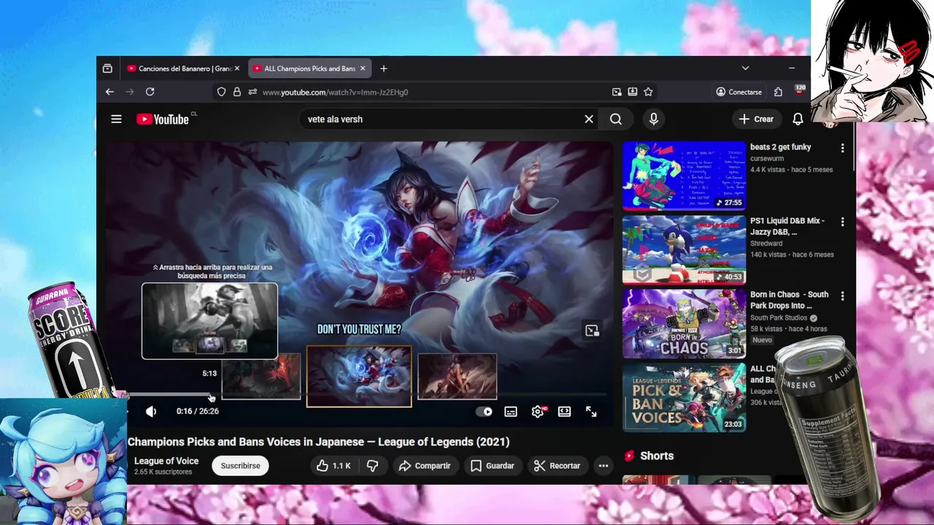The width and height of the screenshot is (934, 525).
Task: Enter fullscreen mode
Action: click(591, 411)
